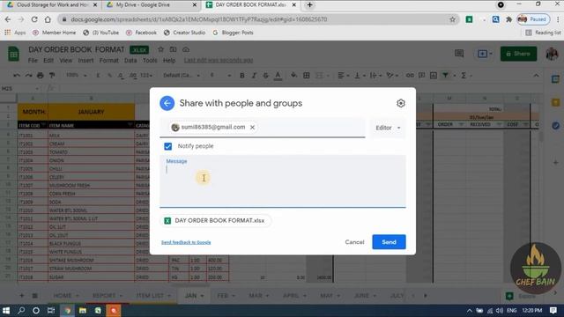
Task: Click the Paint format icon
Action: pos(52,76)
